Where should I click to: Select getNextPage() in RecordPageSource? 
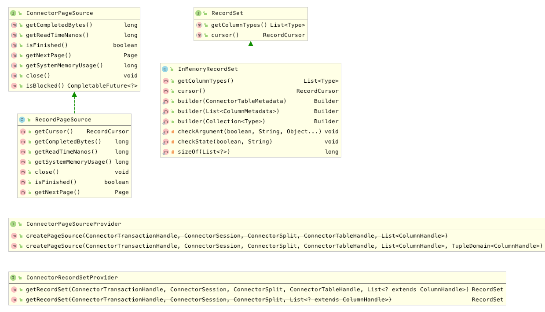pos(57,192)
